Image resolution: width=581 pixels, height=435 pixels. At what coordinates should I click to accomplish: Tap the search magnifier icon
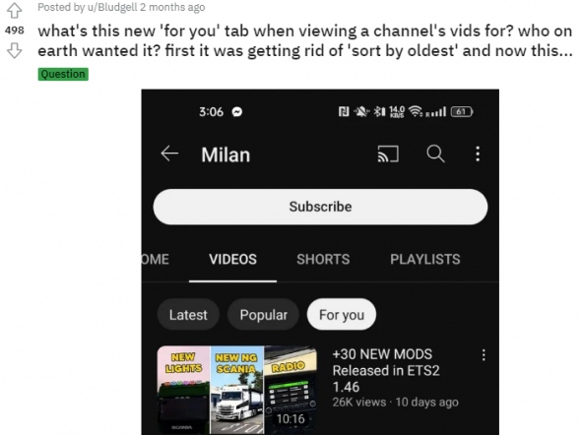(435, 154)
